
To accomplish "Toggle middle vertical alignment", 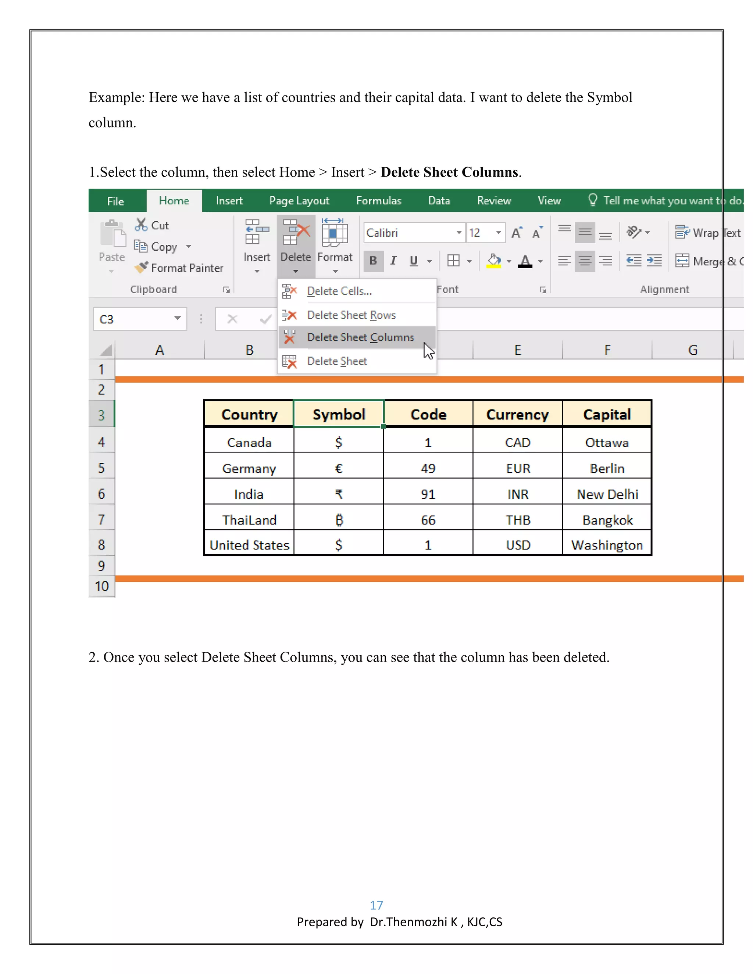I will [x=585, y=232].
